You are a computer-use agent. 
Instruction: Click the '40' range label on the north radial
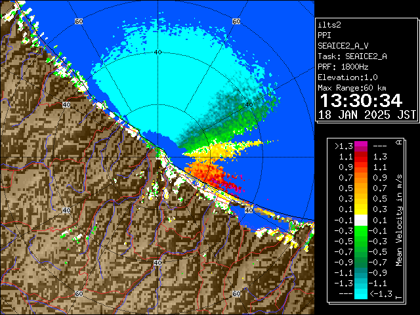(158, 52)
